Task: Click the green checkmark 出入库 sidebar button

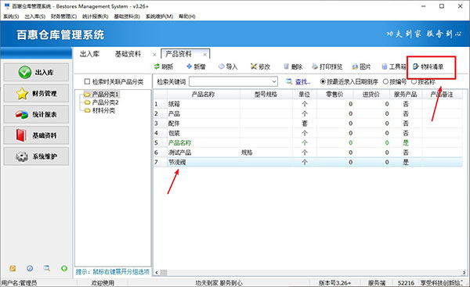Action: (36, 72)
